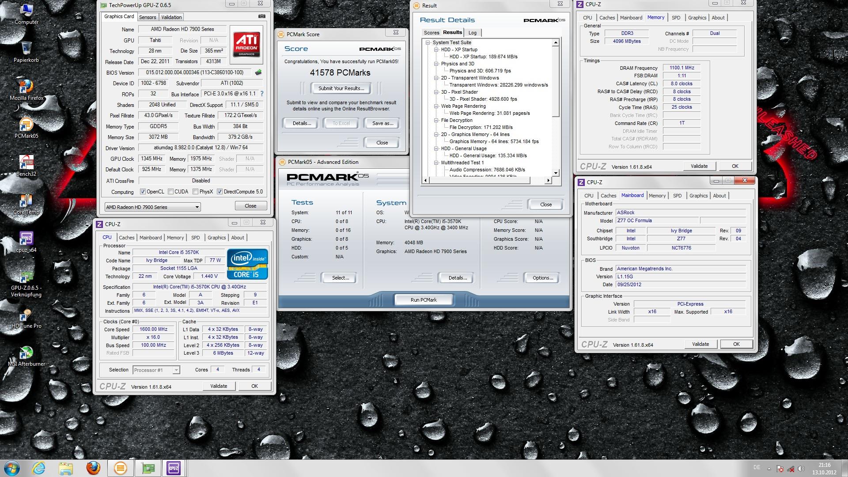
Task: Click the Result tree vertical scrollbar
Action: 556,82
